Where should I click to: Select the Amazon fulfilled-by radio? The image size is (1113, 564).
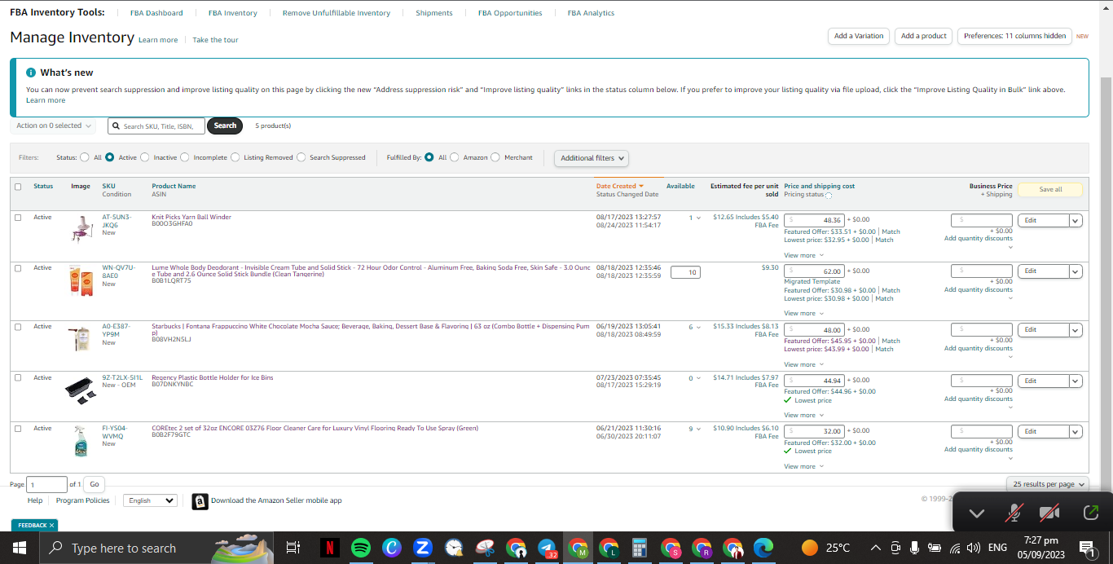pyautogui.click(x=455, y=157)
